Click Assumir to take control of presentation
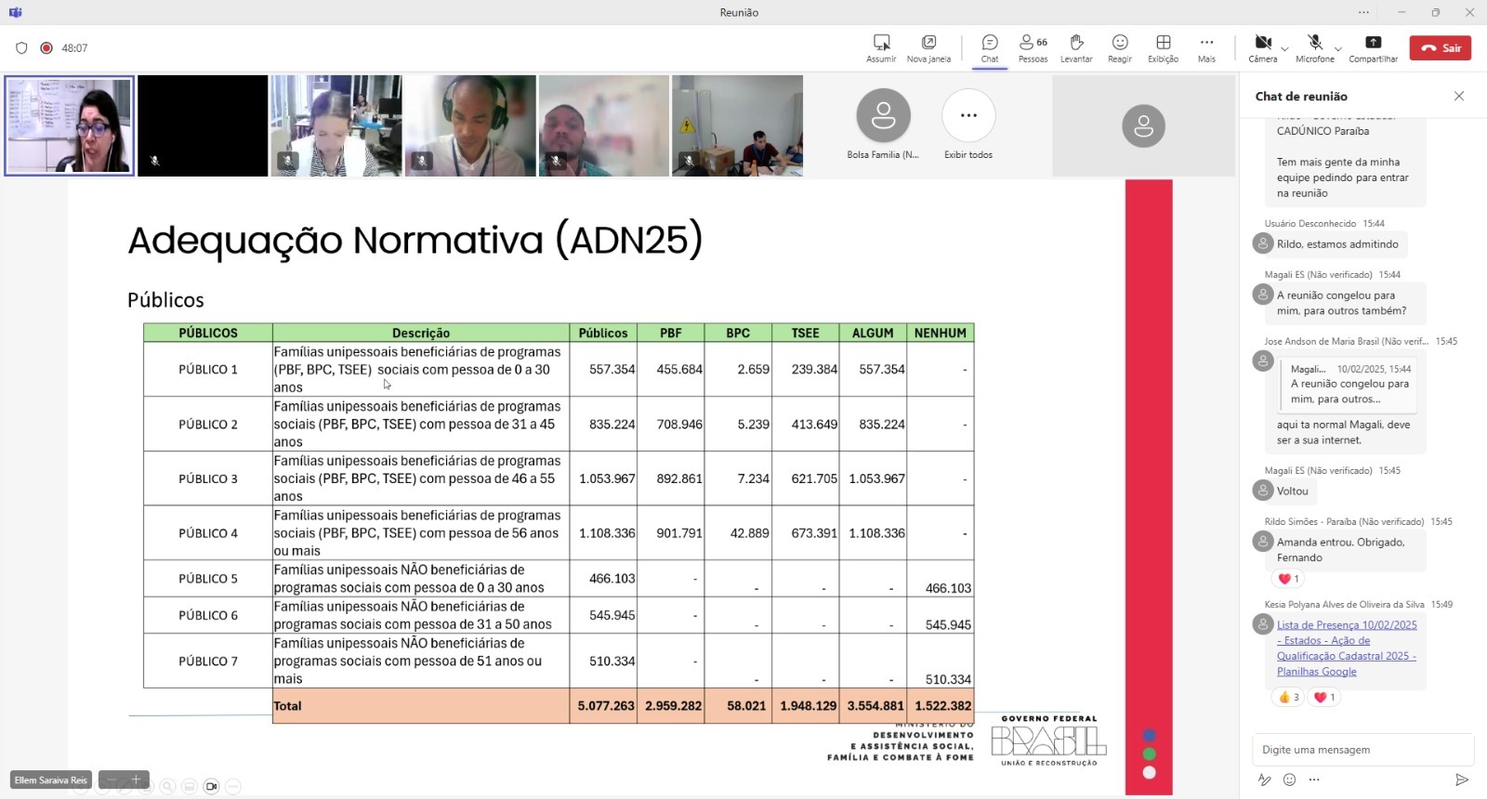This screenshot has width=1487, height=799. [881, 47]
